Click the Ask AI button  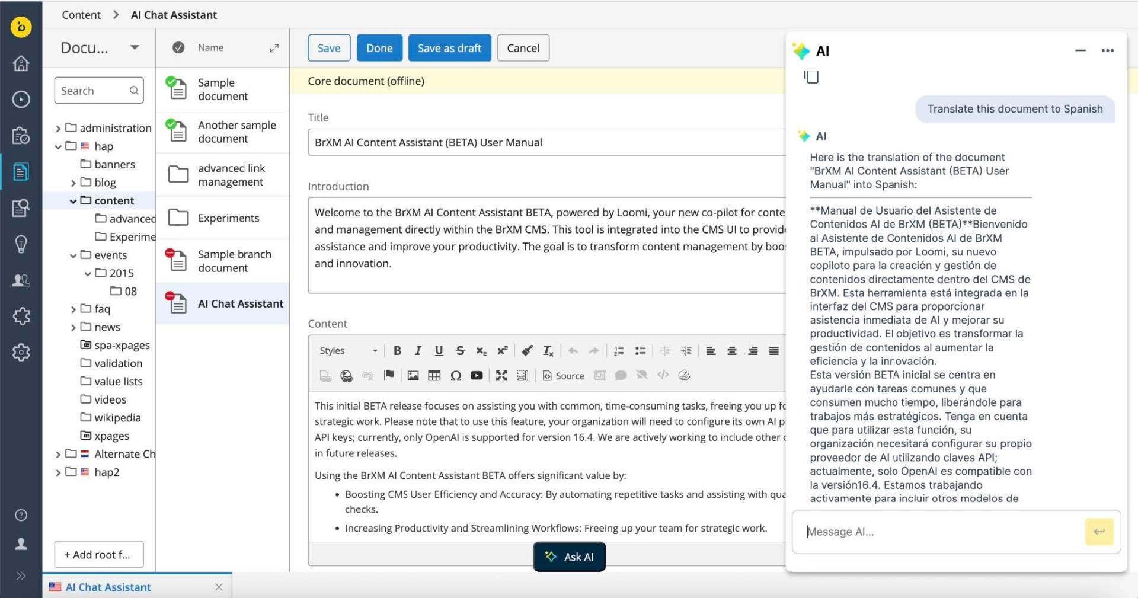tap(569, 557)
